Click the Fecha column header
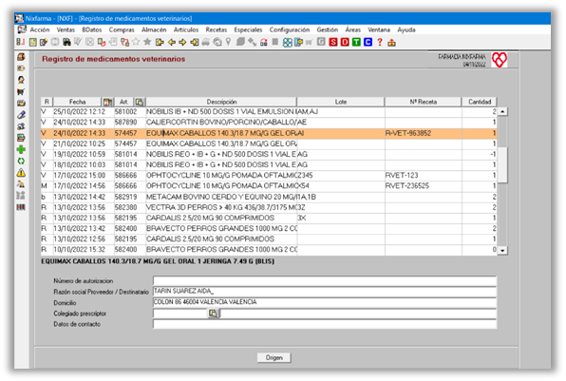Image resolution: width=566 pixels, height=381 pixels. click(77, 102)
